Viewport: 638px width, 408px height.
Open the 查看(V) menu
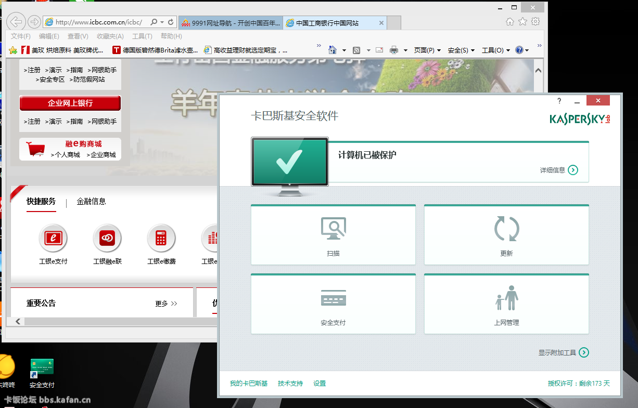[78, 36]
